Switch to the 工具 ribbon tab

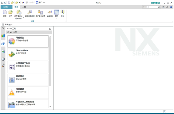pos(24,7)
